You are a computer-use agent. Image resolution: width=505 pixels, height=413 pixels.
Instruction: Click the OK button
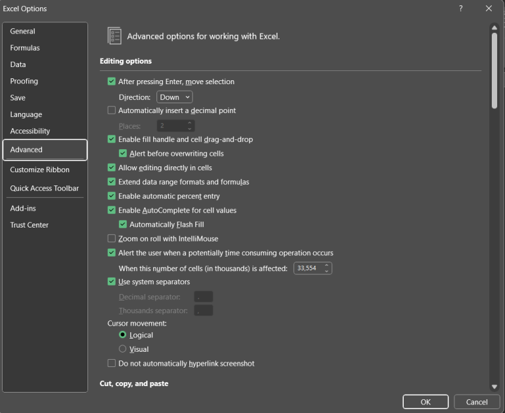point(425,402)
